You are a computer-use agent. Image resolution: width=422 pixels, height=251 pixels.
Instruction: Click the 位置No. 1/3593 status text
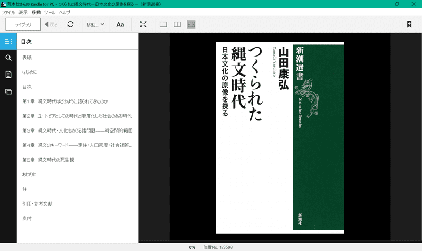tap(218, 247)
